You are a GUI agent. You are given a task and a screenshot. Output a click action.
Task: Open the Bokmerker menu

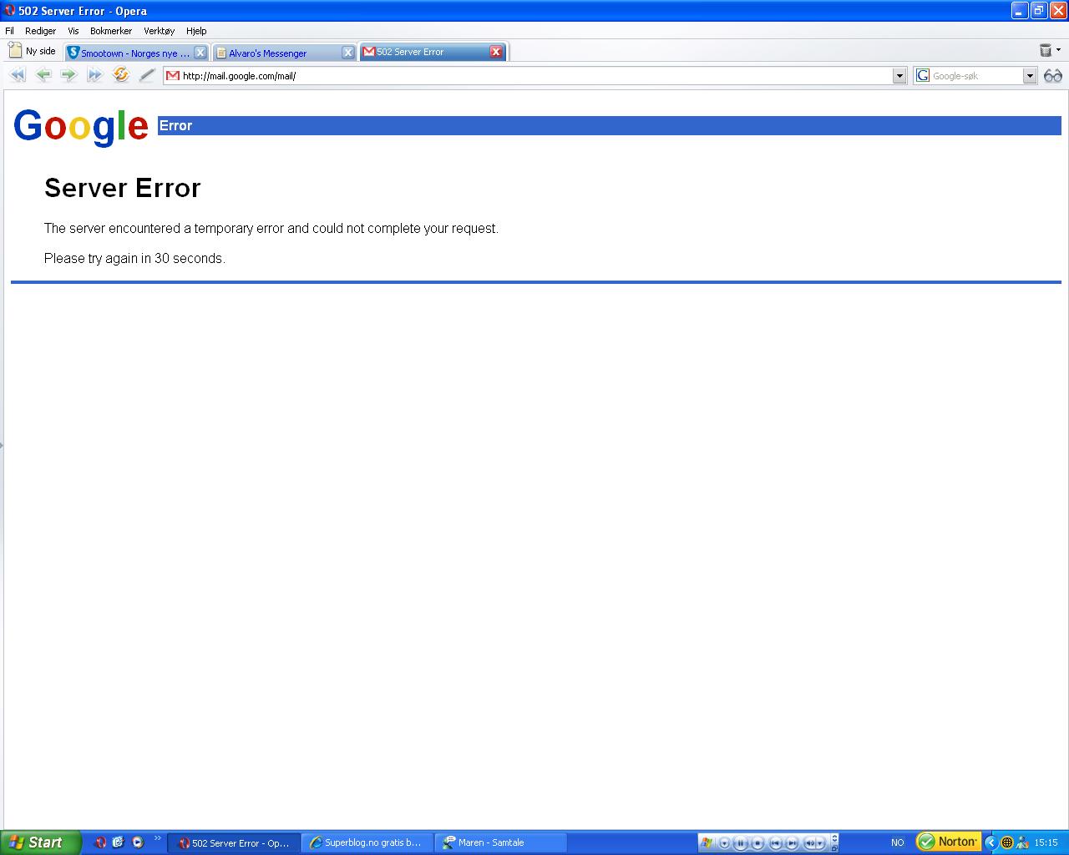tap(111, 31)
